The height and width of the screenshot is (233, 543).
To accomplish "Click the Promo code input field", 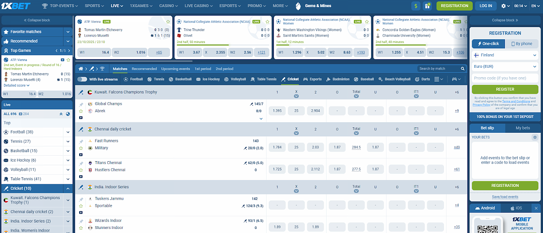I will click(x=505, y=78).
